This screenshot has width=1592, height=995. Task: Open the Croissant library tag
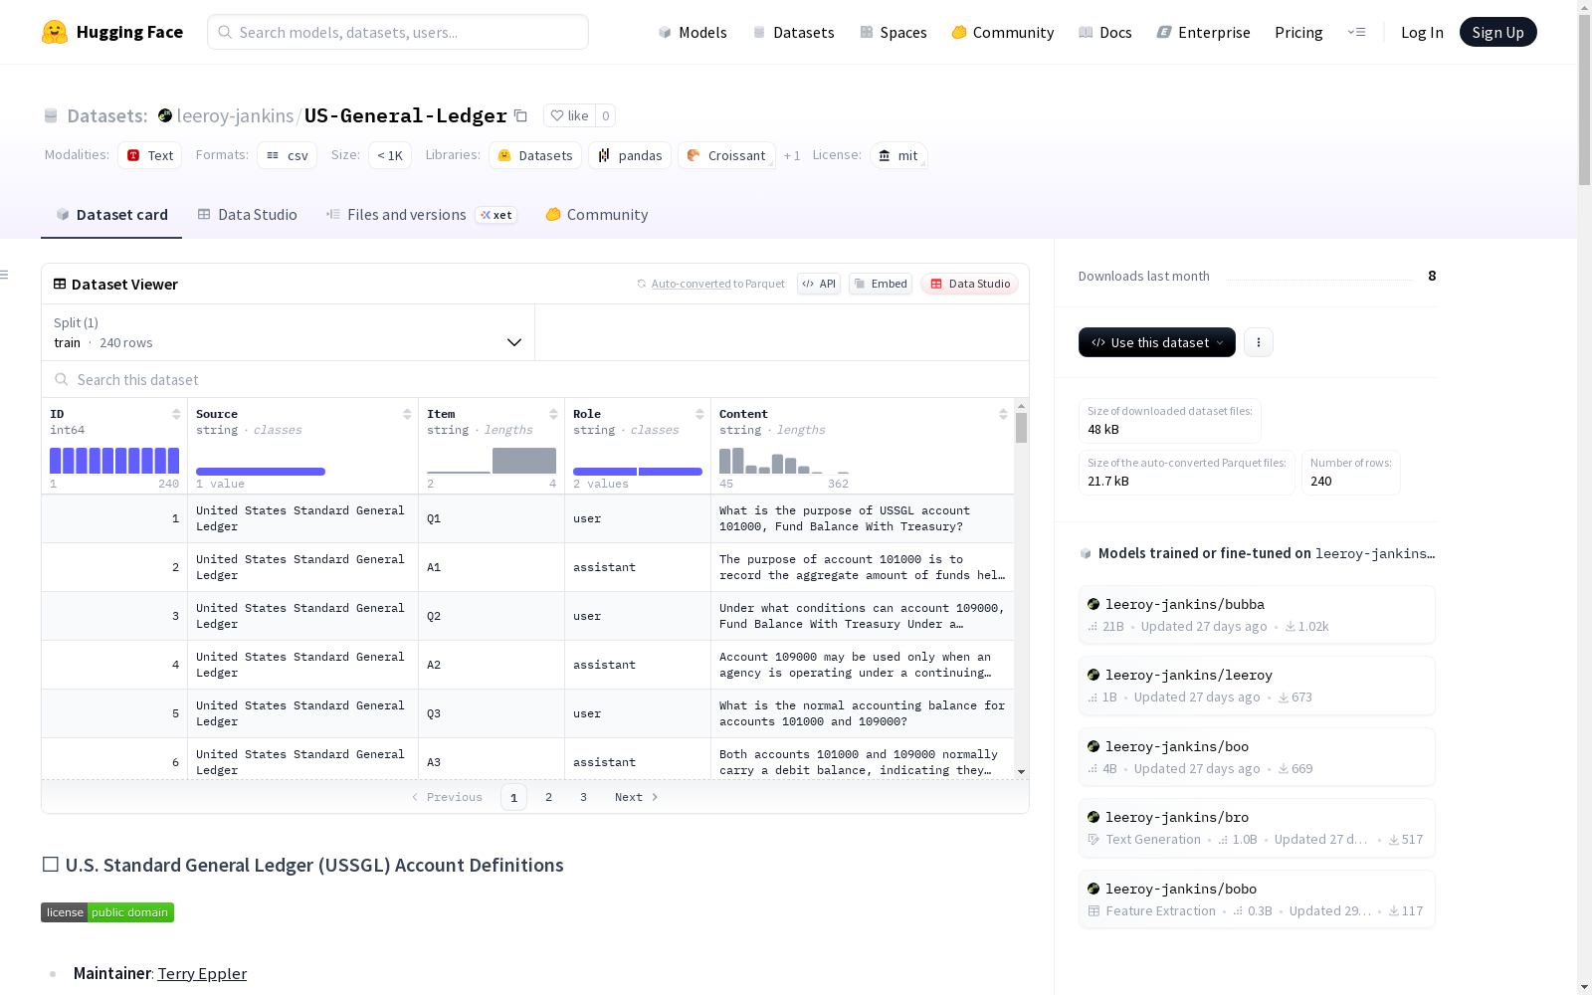click(726, 155)
